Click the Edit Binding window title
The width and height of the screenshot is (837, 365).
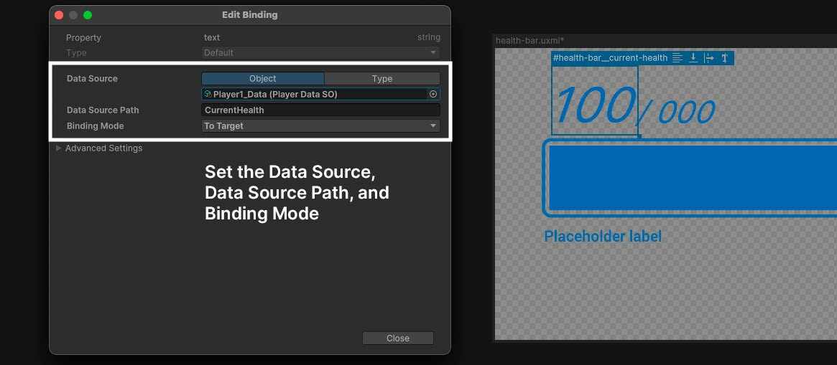pos(250,15)
